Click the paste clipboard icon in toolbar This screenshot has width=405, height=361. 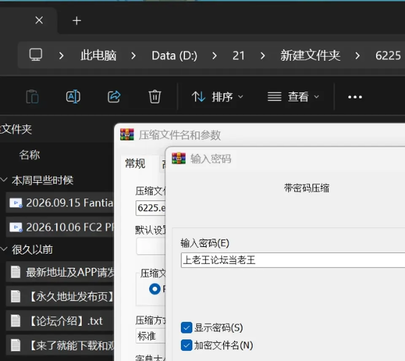pyautogui.click(x=32, y=97)
